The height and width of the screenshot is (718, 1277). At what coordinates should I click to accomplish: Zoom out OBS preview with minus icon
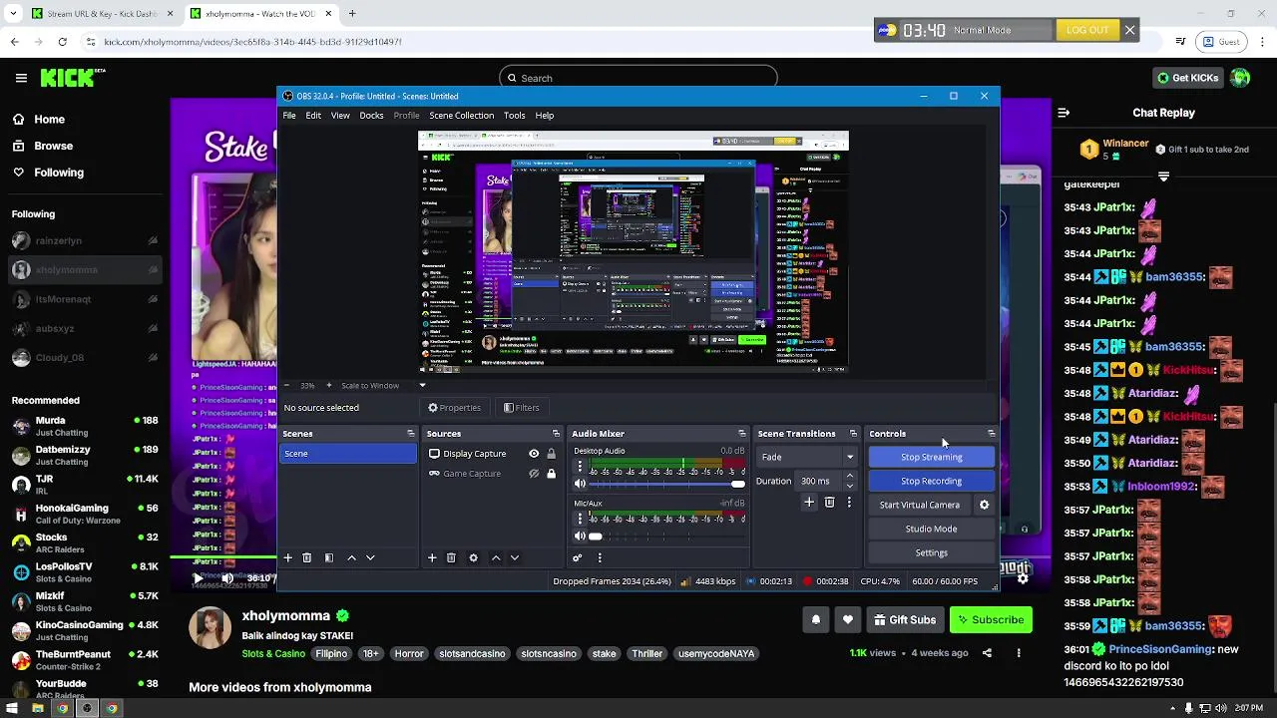(286, 386)
